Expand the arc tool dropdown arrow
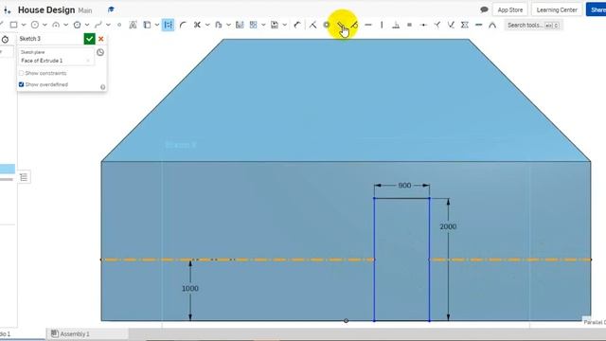 66,25
